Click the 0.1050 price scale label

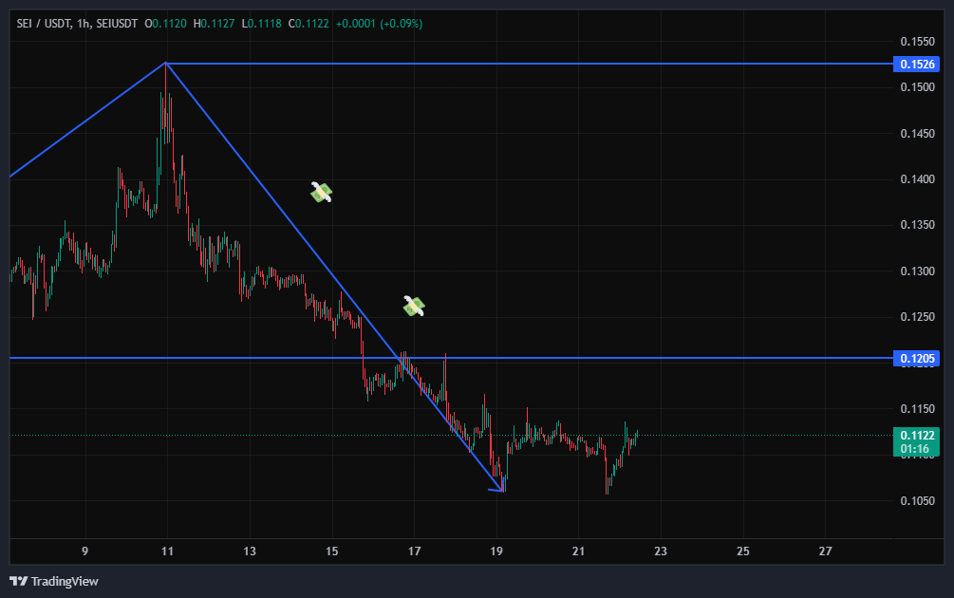pos(916,500)
